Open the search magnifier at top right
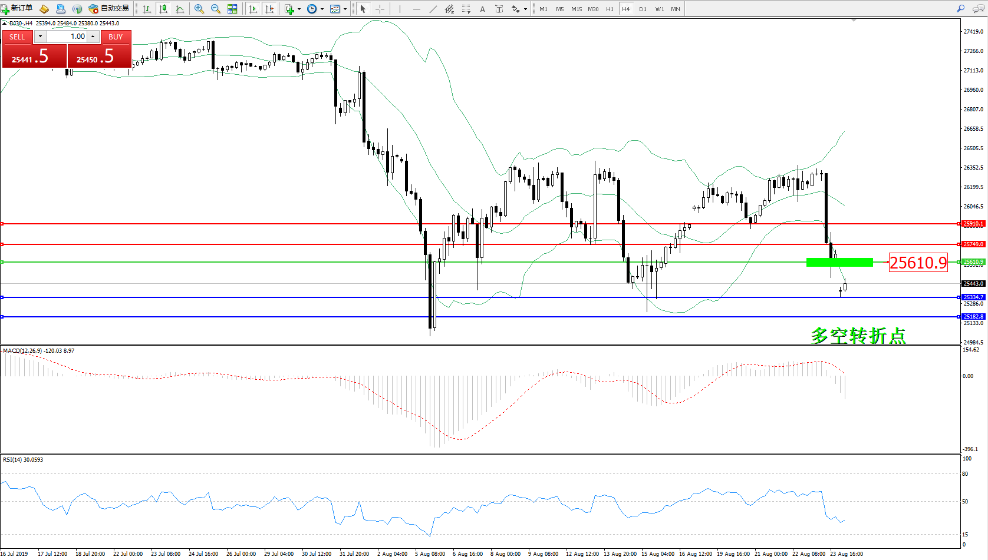The image size is (988, 560). (x=960, y=9)
